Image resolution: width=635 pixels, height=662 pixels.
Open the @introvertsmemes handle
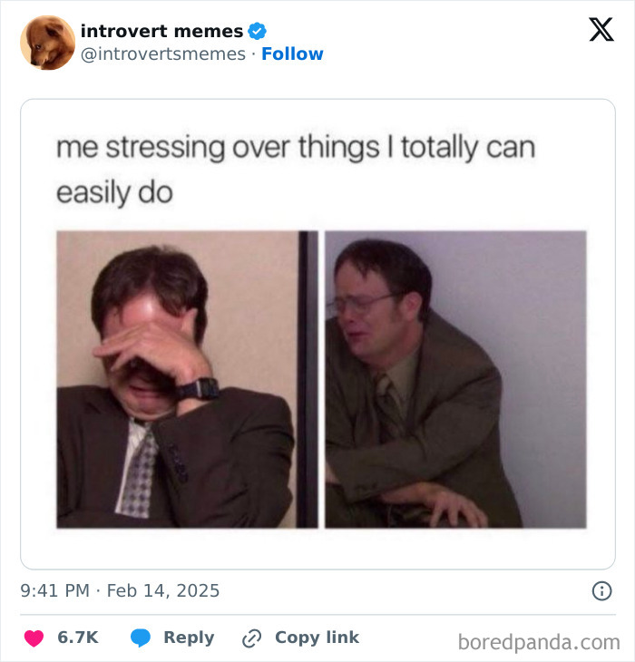[x=163, y=54]
